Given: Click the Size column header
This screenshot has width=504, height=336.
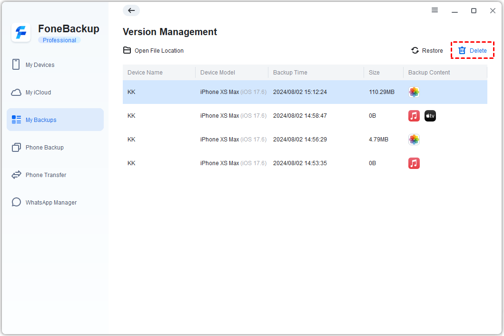Looking at the screenshot, I should [x=374, y=73].
